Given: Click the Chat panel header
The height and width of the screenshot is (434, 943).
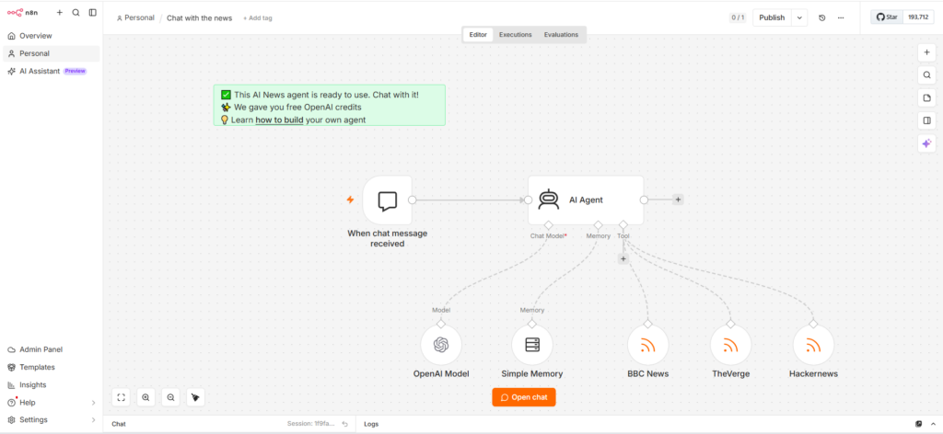Looking at the screenshot, I should click(229, 424).
